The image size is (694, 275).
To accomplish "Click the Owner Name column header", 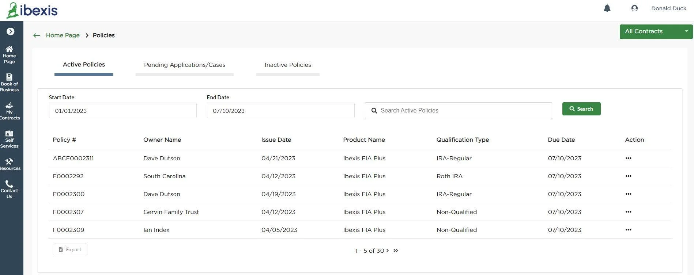I will coord(162,140).
